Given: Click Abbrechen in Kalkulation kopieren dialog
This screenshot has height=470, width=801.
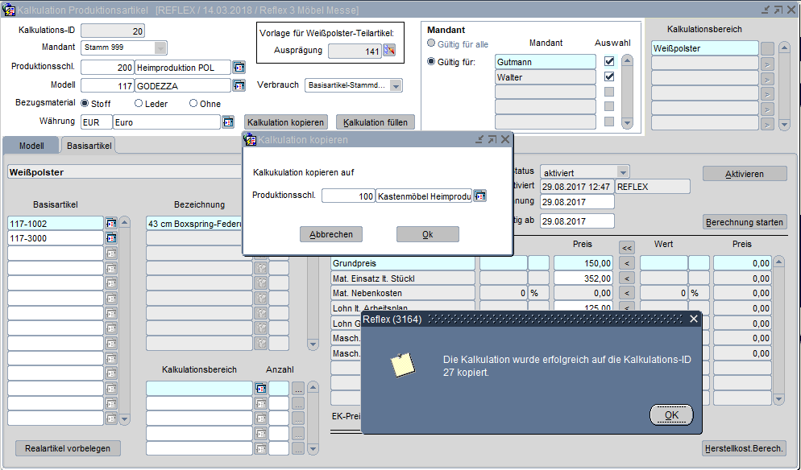Looking at the screenshot, I should pos(331,234).
